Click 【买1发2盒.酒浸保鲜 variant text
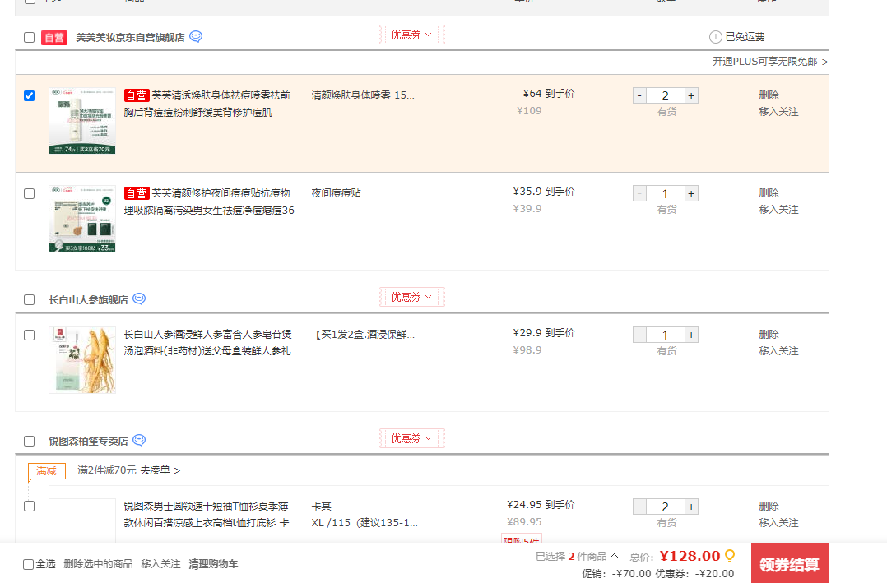The height and width of the screenshot is (583, 887). pyautogui.click(x=363, y=334)
